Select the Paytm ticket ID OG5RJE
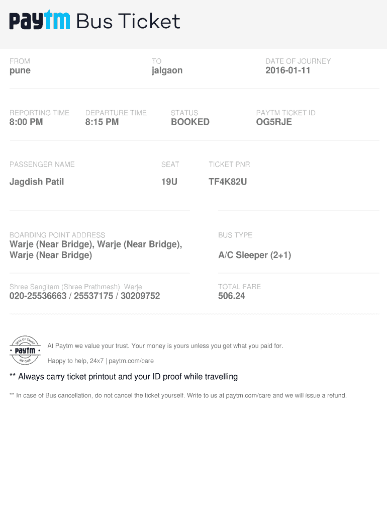Screen dimensions: 387x515 point(274,122)
